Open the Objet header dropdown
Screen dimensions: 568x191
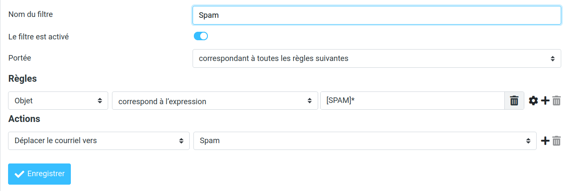tap(58, 101)
